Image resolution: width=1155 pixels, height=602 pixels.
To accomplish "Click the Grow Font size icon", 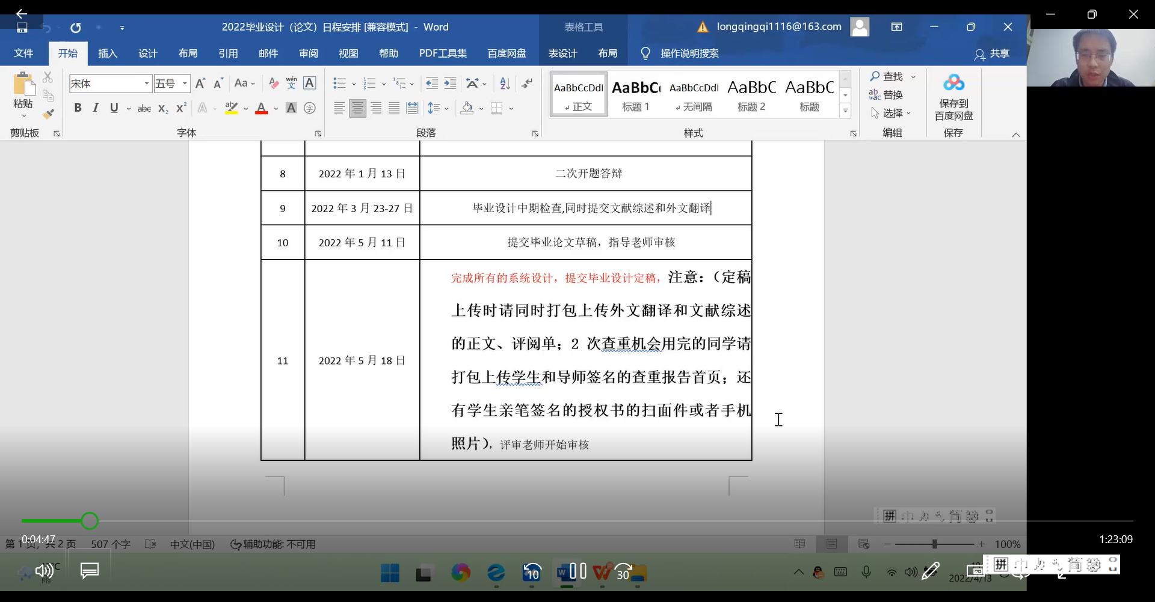I will click(x=200, y=84).
